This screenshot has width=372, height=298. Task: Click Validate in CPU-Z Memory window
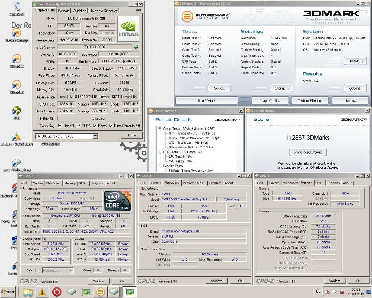click(335, 281)
